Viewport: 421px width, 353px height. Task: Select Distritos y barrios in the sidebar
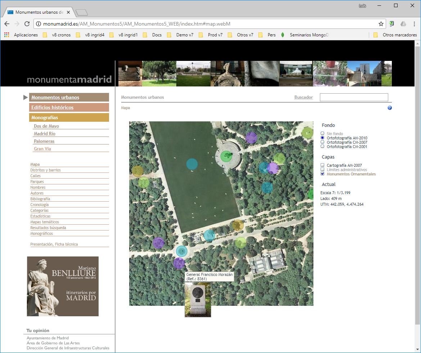coord(45,170)
